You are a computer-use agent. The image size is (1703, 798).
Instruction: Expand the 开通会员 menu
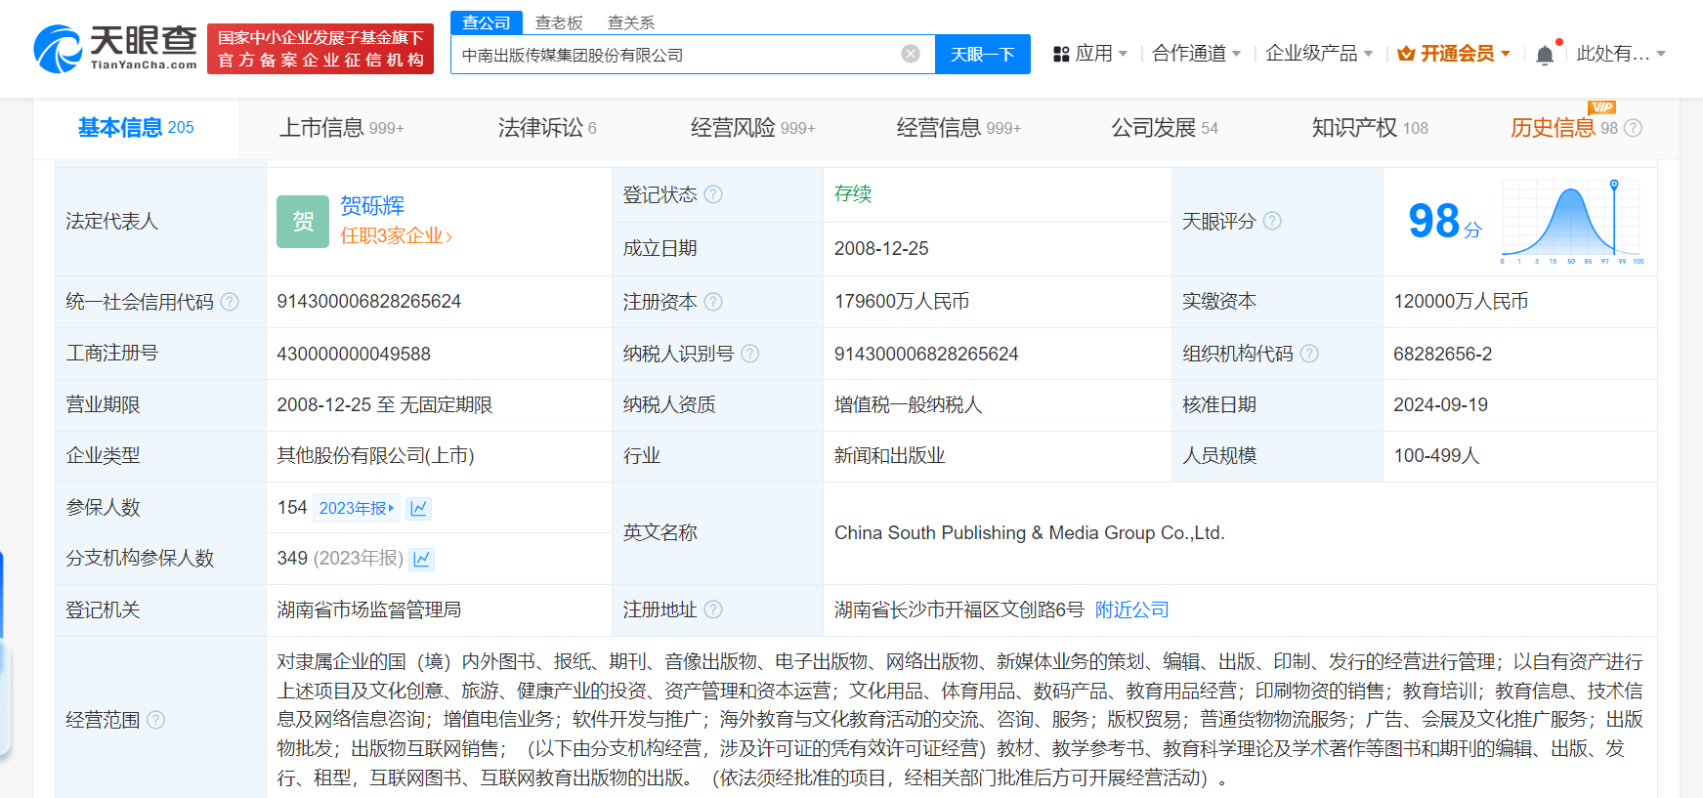coord(1454,54)
